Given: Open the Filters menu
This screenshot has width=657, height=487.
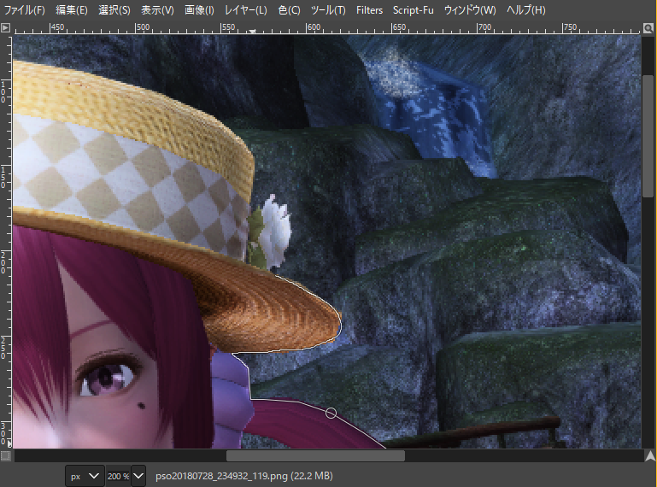Looking at the screenshot, I should pyautogui.click(x=369, y=10).
